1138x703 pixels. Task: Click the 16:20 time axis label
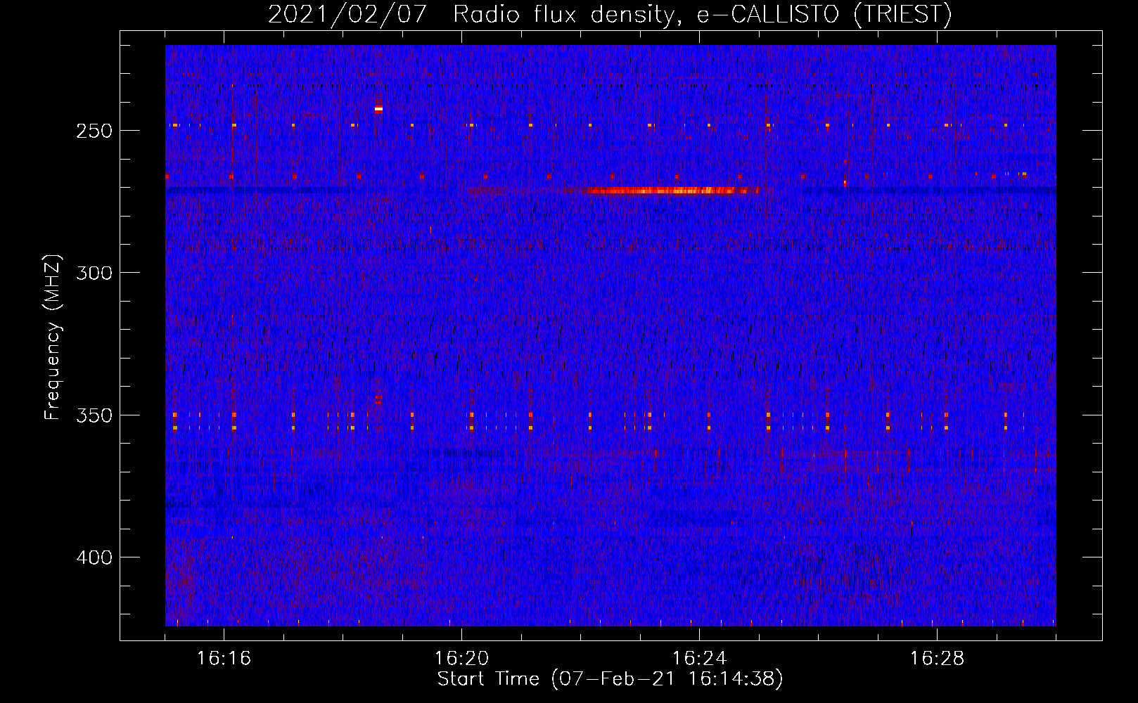(461, 658)
